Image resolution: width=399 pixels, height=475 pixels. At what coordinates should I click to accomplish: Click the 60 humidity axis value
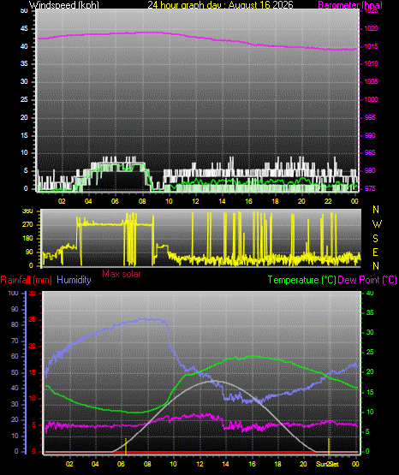click(15, 357)
